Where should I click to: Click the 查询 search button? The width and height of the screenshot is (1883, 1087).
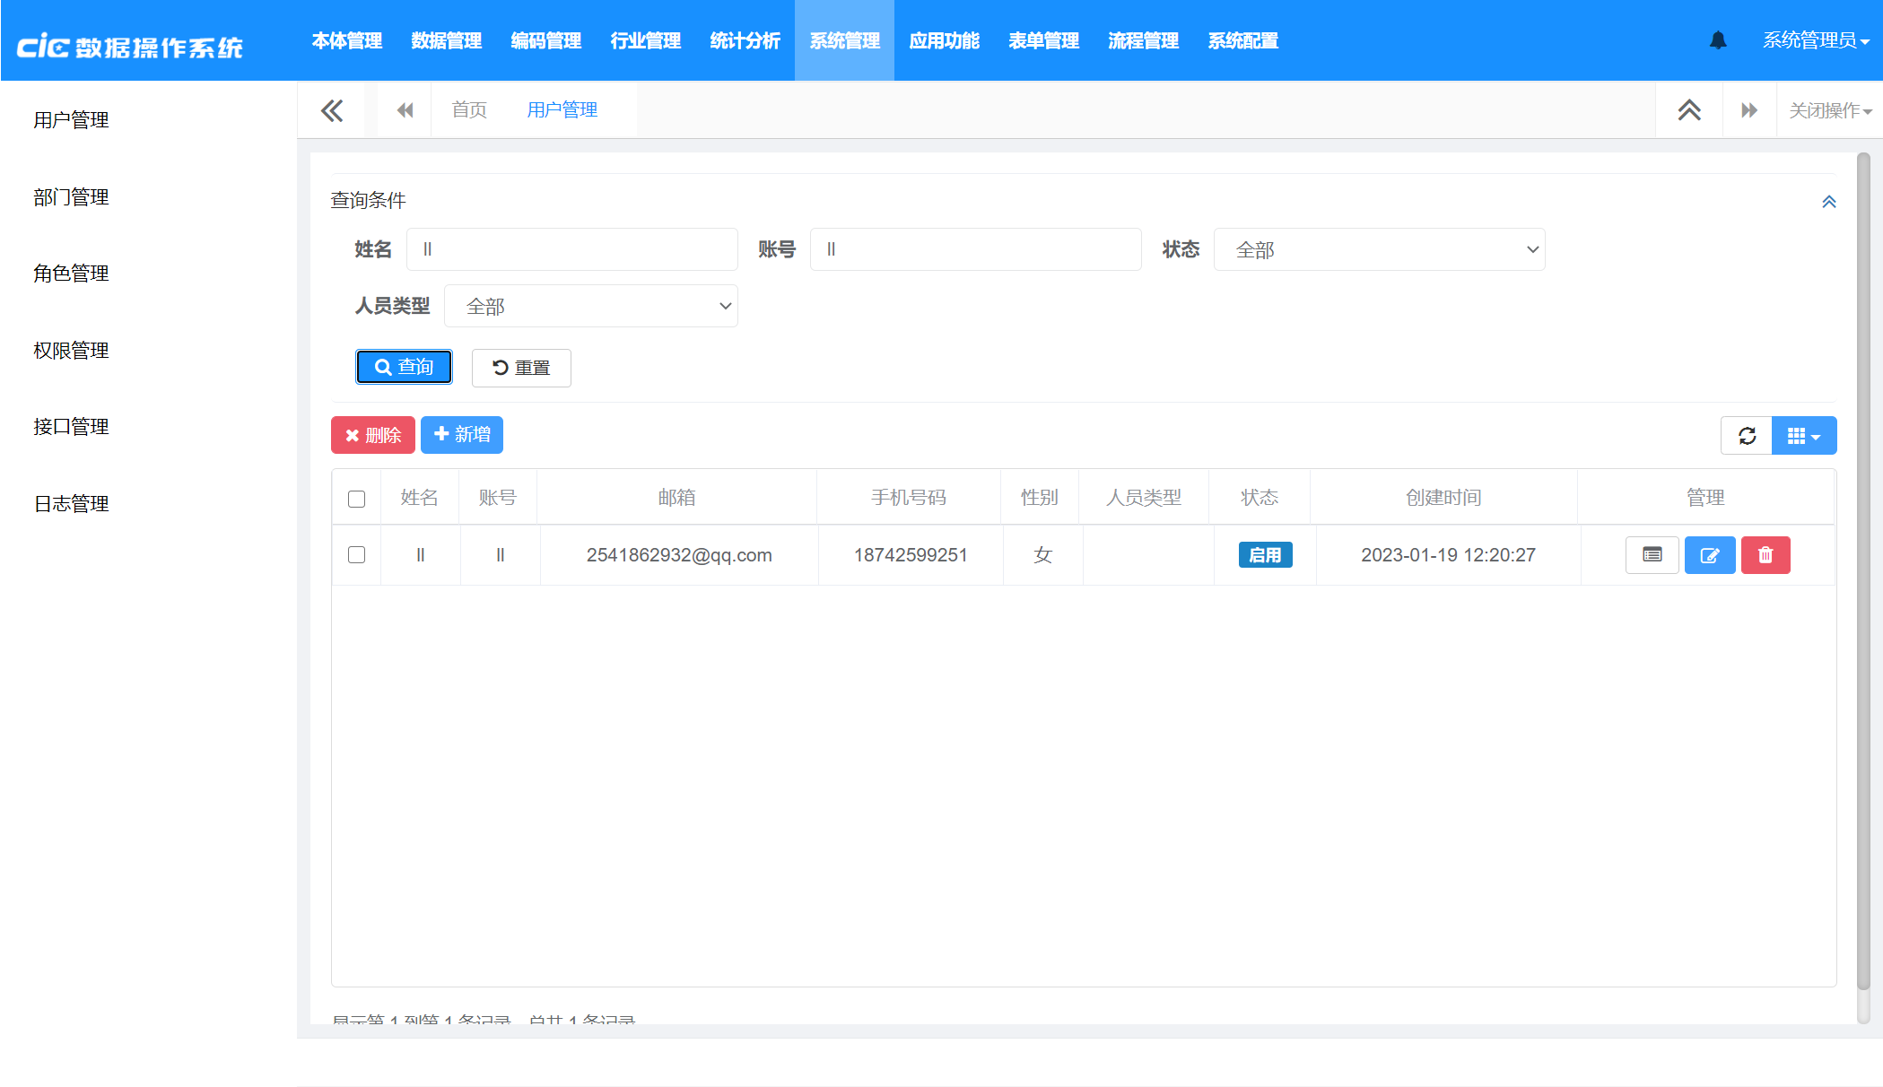[404, 367]
